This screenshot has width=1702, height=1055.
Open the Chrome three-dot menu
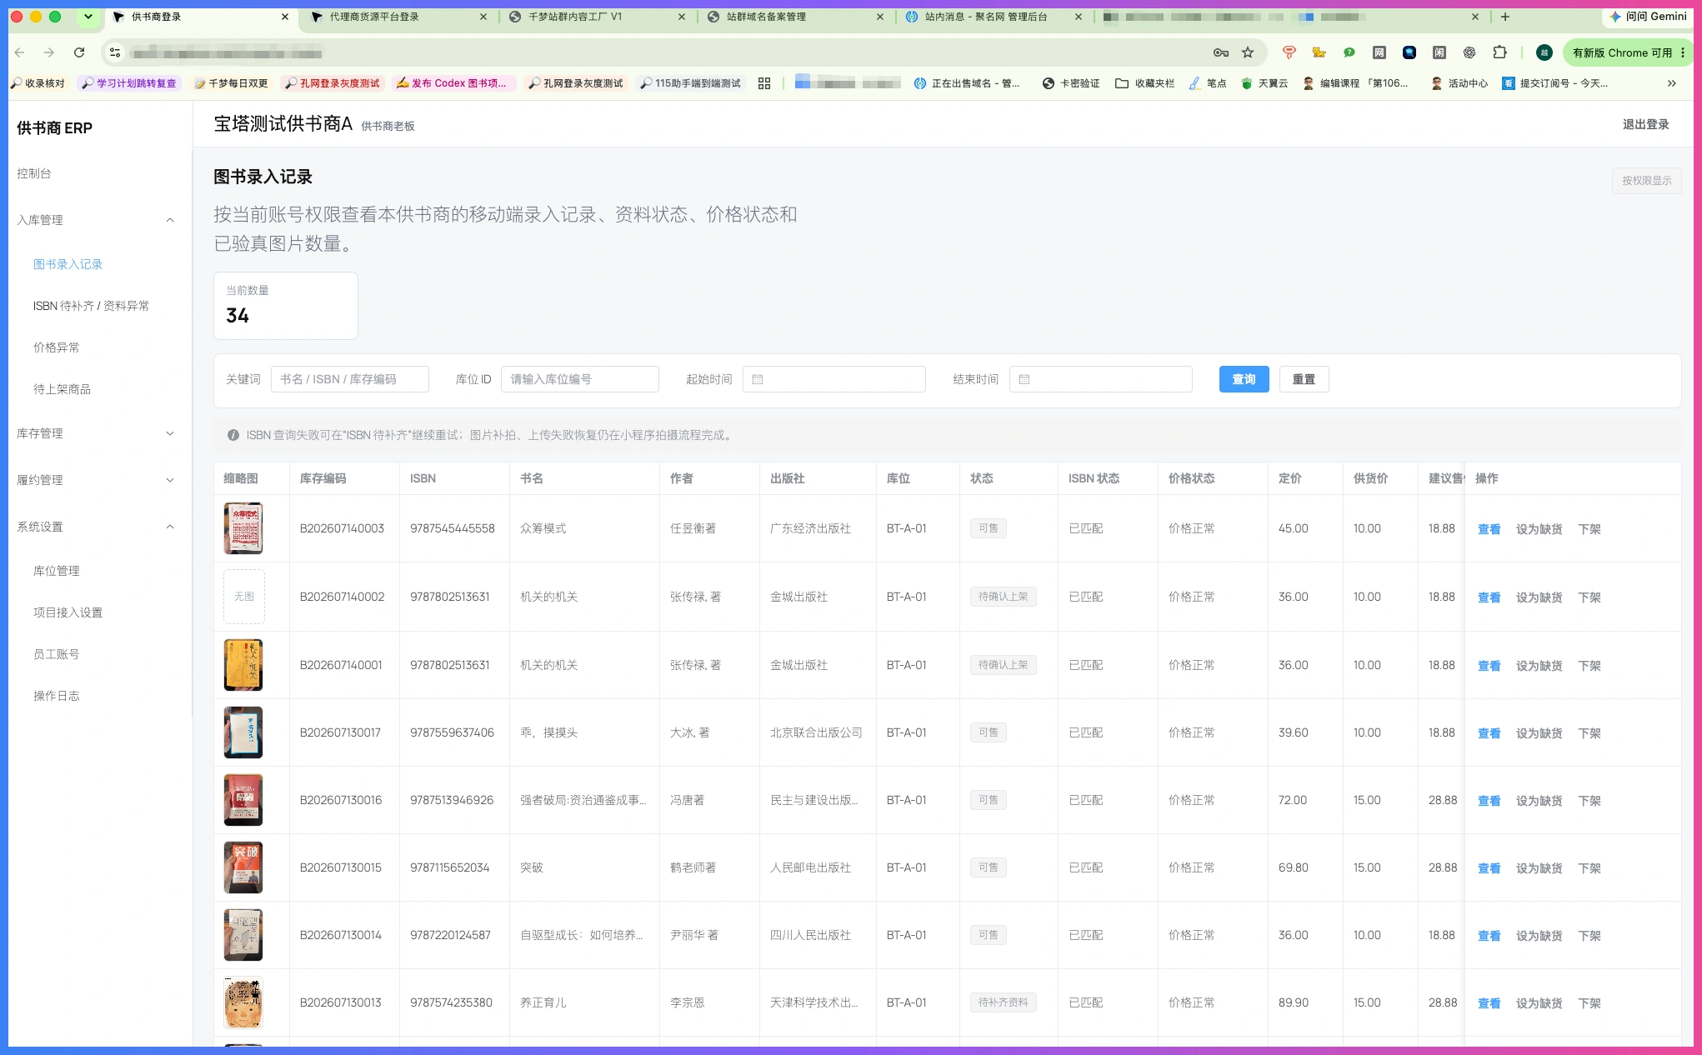(x=1684, y=52)
